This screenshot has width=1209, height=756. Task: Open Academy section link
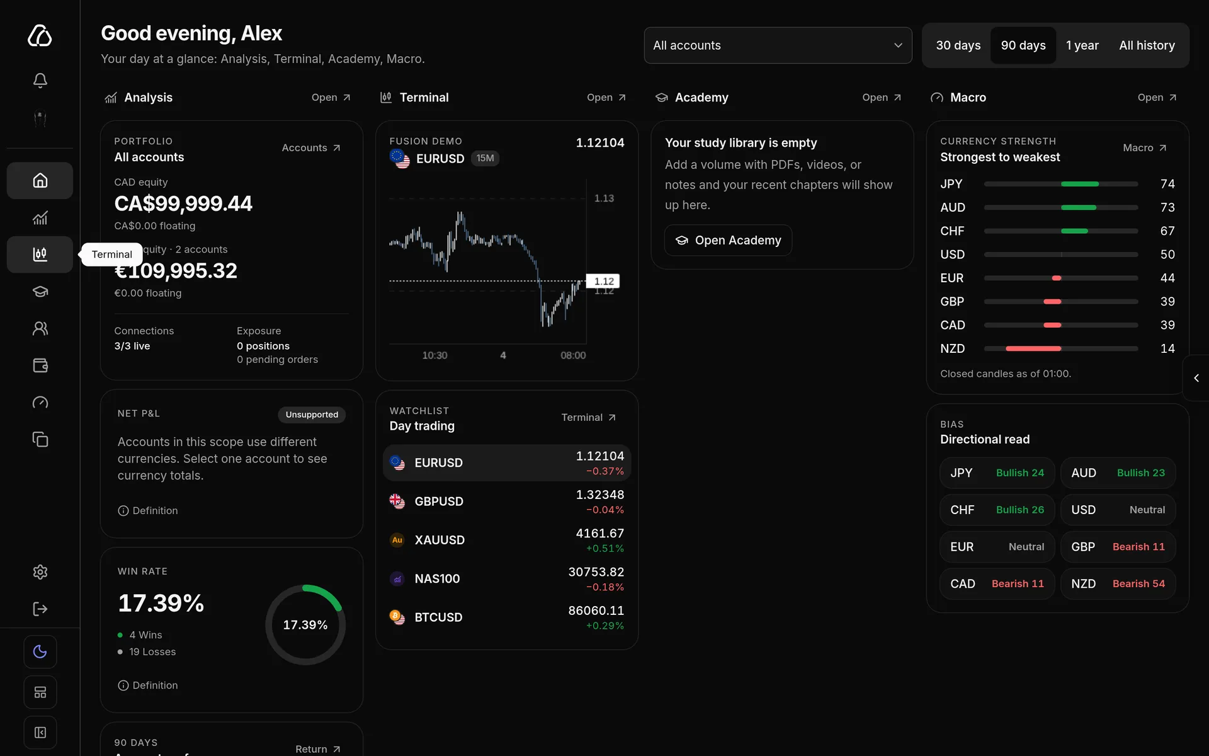(x=882, y=98)
